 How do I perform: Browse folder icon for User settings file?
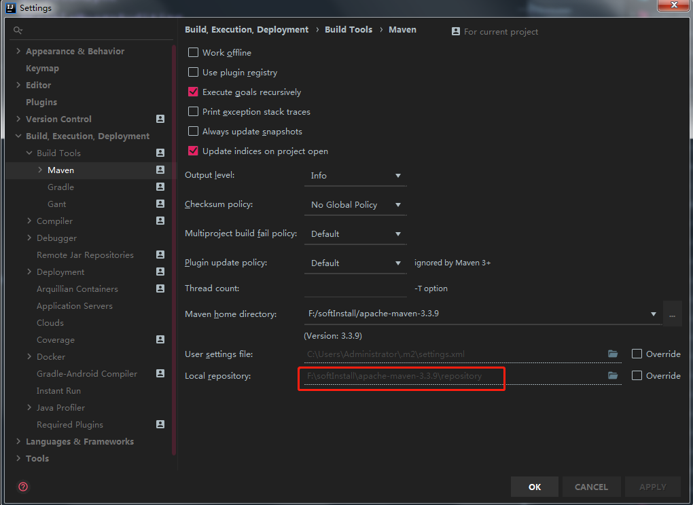(x=613, y=354)
